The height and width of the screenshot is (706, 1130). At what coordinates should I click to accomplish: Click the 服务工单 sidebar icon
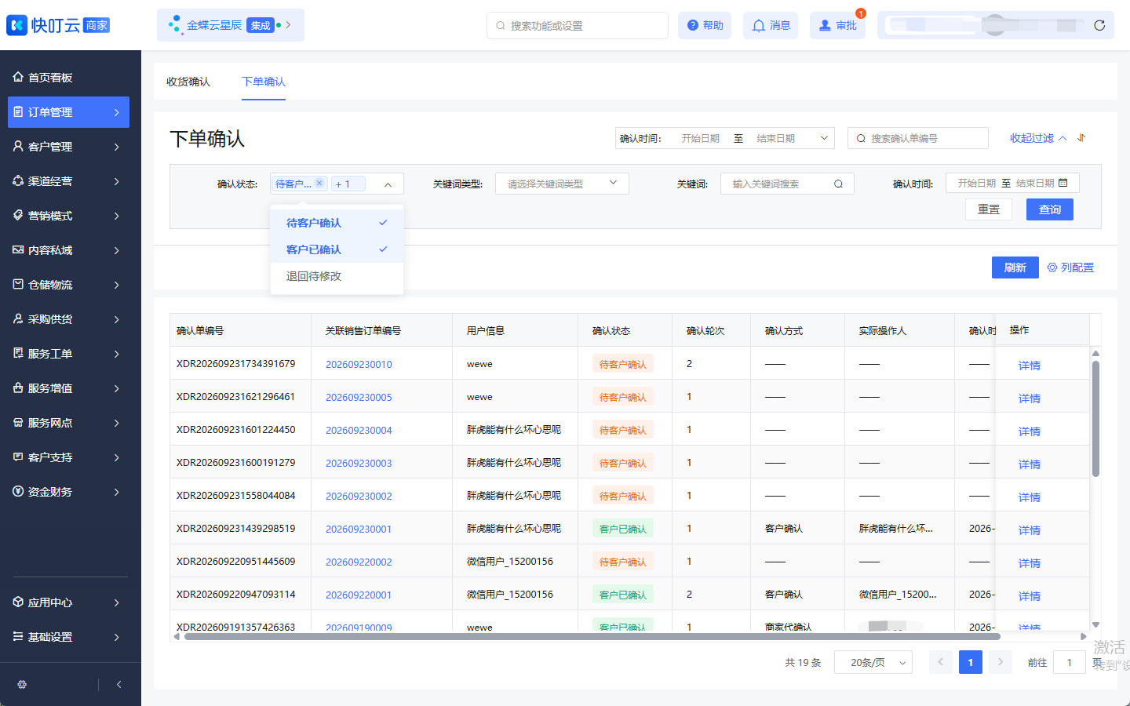tap(18, 353)
